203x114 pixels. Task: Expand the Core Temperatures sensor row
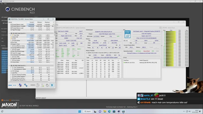pos(11,67)
